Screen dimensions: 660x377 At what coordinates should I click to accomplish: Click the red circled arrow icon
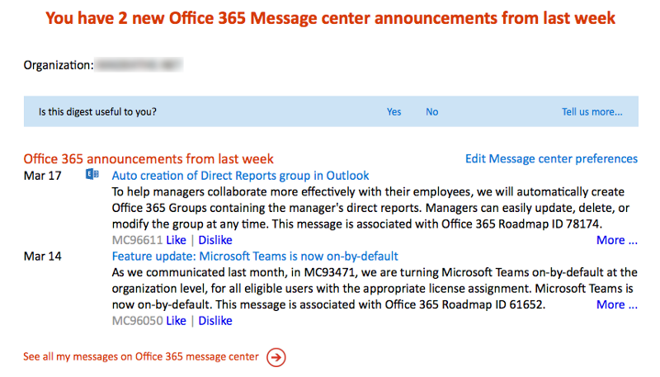(276, 357)
